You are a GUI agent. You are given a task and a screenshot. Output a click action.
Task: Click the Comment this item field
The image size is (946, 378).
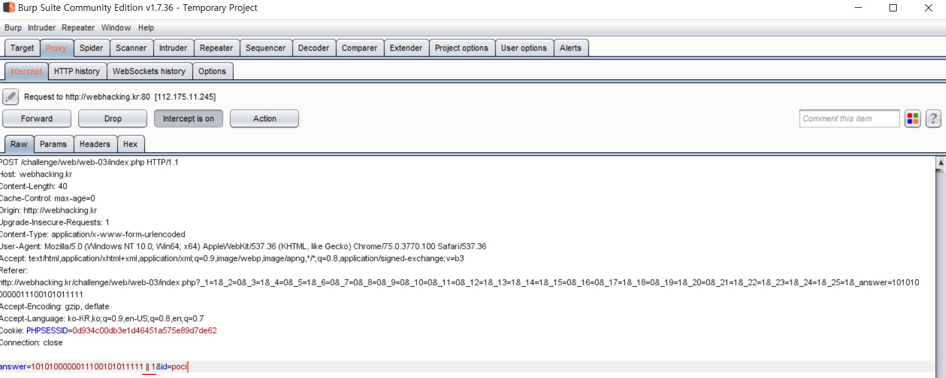pos(849,118)
